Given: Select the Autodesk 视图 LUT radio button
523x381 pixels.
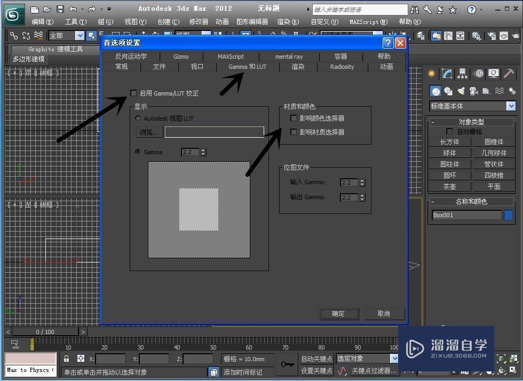Looking at the screenshot, I should coord(138,118).
